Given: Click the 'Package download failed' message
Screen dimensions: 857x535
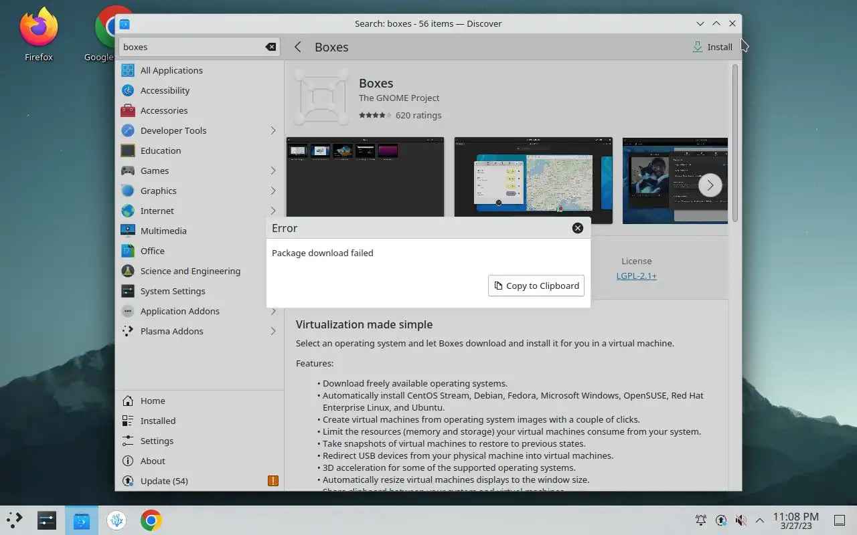Looking at the screenshot, I should click(x=323, y=253).
